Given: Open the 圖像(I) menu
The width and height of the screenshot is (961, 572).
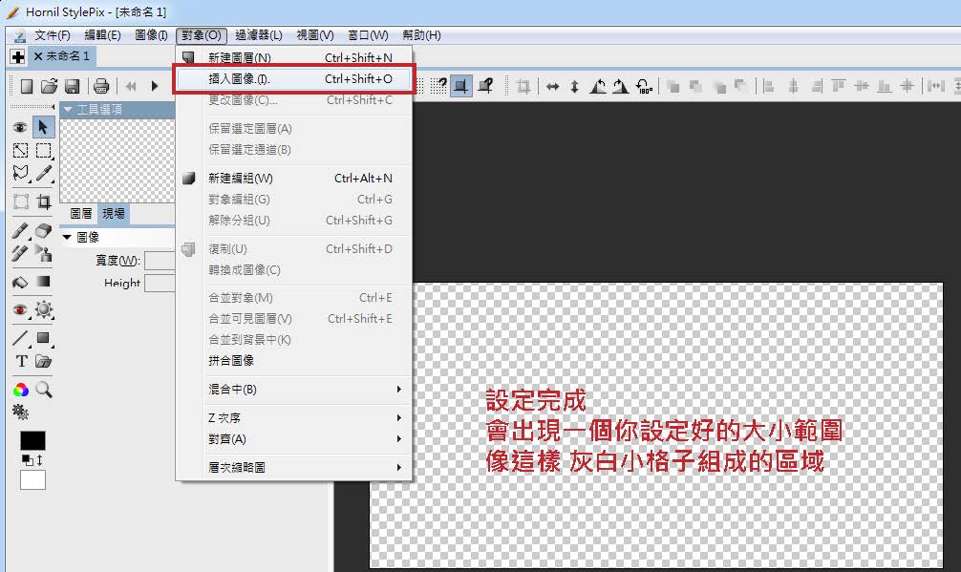Looking at the screenshot, I should click(151, 35).
